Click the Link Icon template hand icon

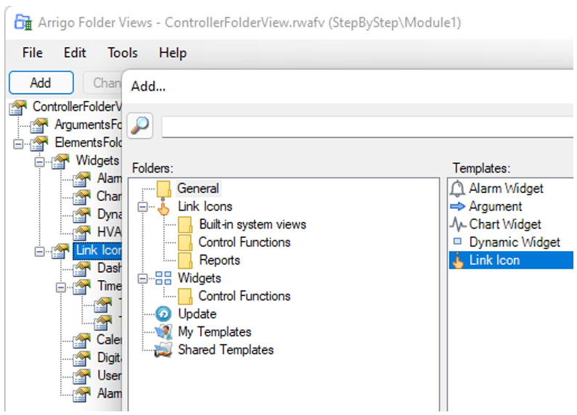point(458,260)
